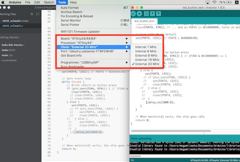Viewport: 240px width, 162px height.
Task: Click the while (true) line in left editor
Action: 73,82
